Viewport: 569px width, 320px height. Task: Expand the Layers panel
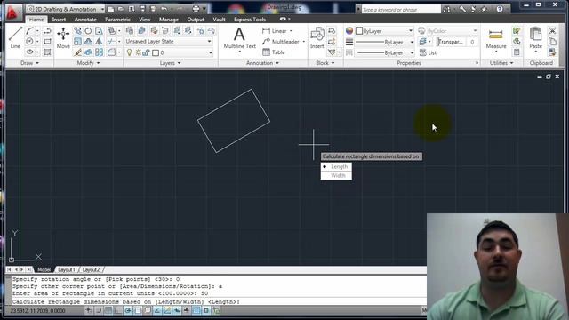click(170, 63)
